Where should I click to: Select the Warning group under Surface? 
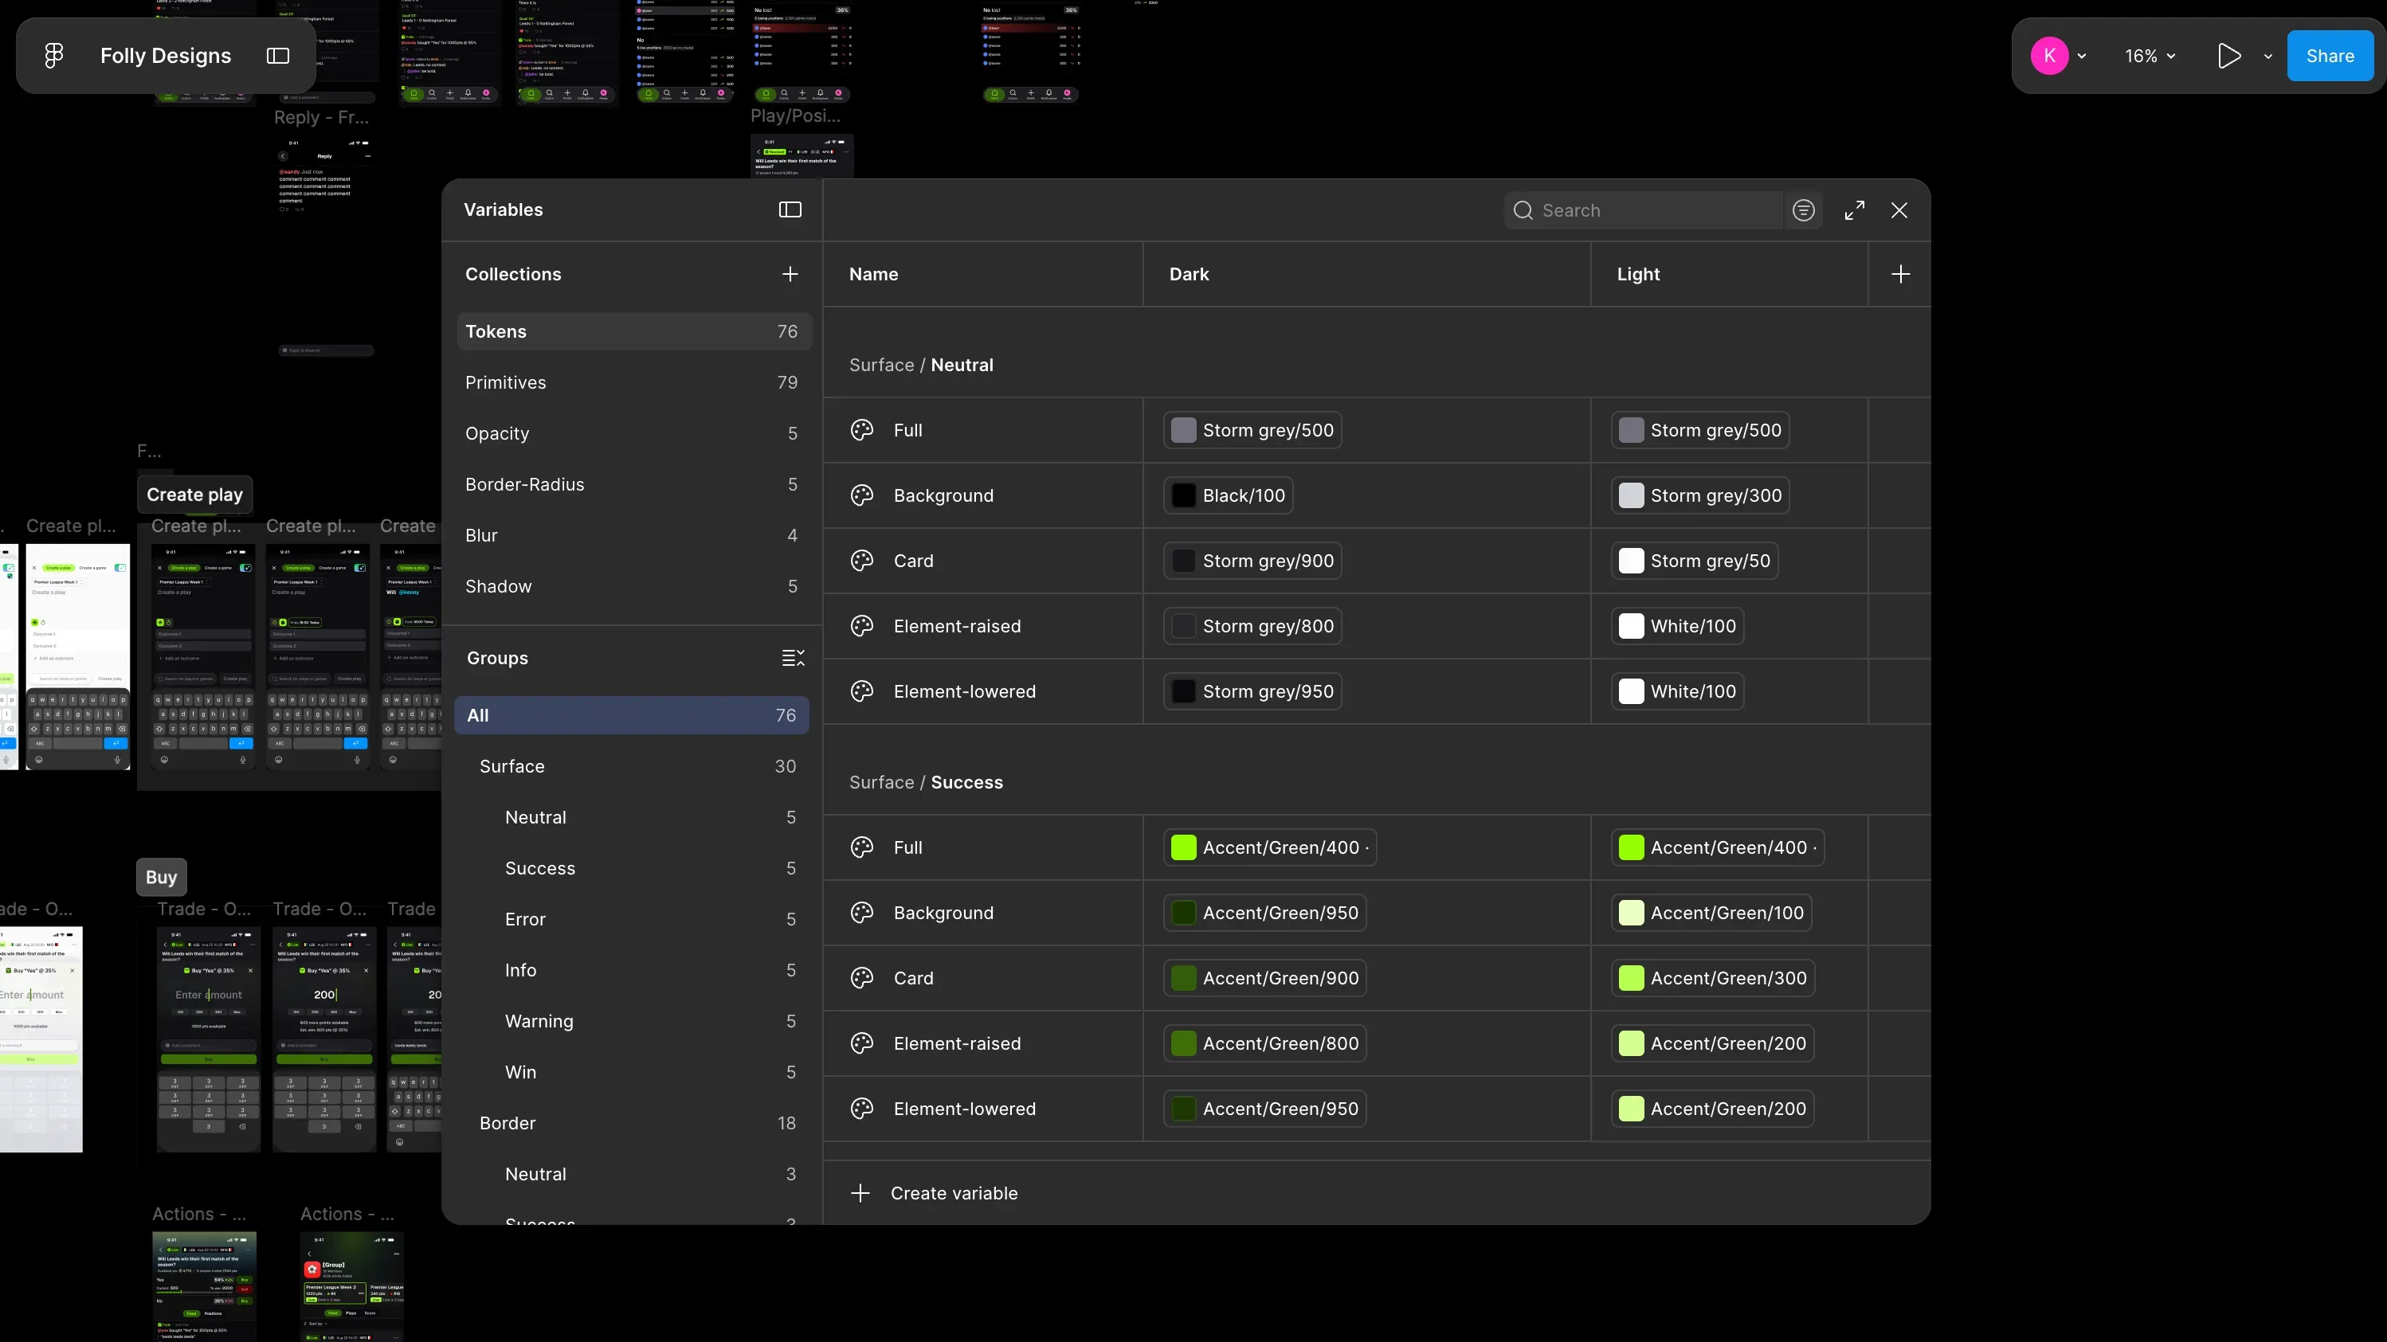click(633, 1022)
